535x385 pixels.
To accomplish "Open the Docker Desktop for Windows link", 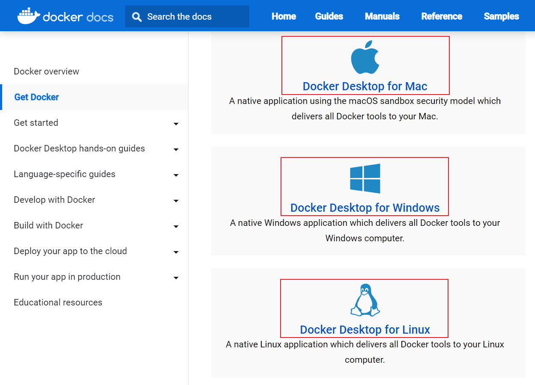I will [x=365, y=207].
